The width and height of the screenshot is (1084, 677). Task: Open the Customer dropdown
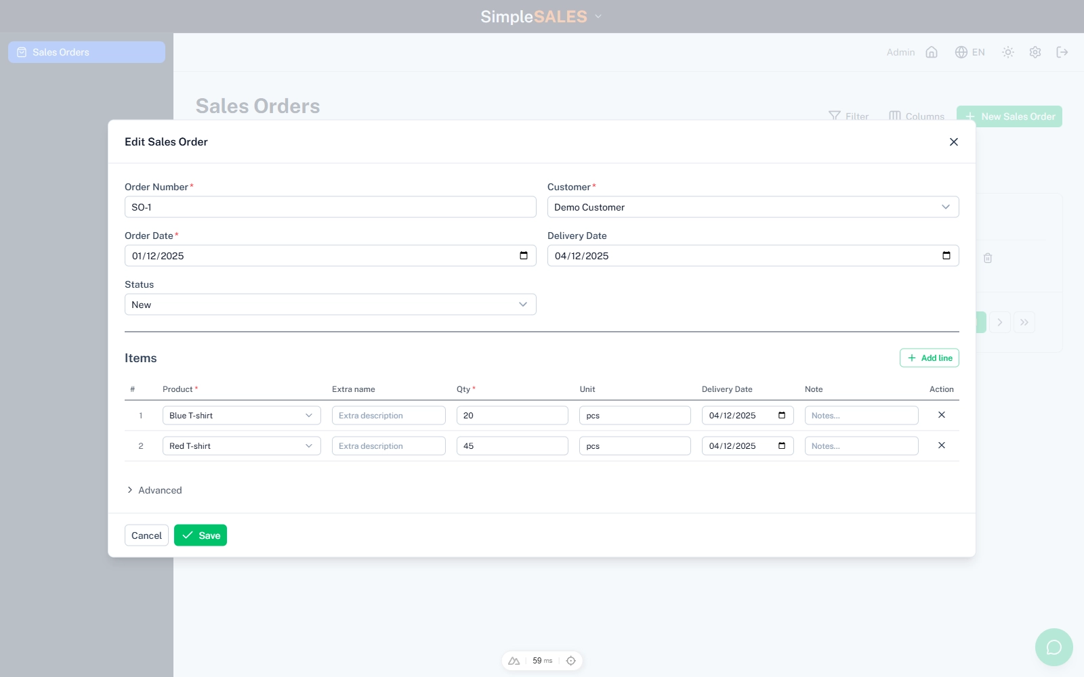coord(945,207)
